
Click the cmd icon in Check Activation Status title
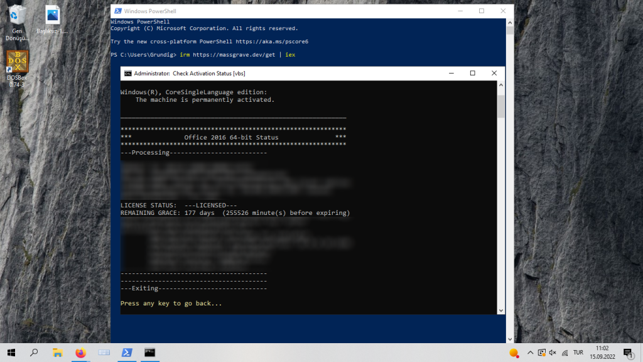coord(128,74)
